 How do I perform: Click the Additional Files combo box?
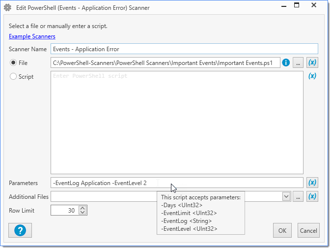170,196
